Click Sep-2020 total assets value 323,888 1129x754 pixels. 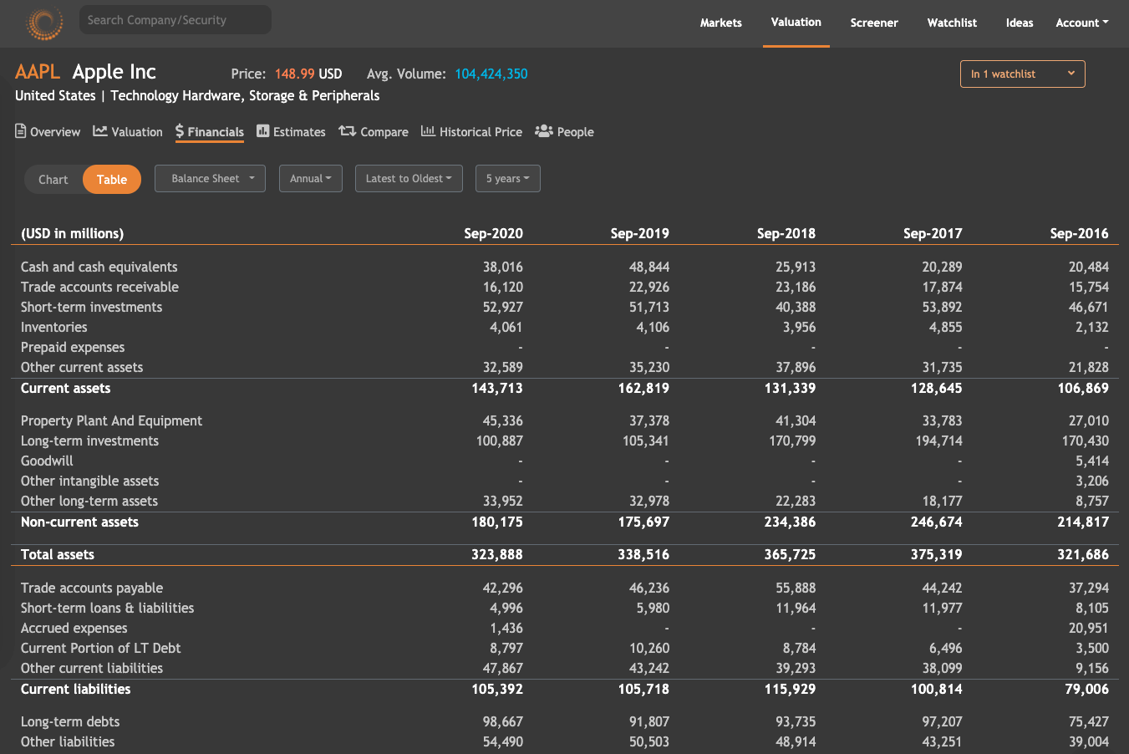click(x=497, y=554)
